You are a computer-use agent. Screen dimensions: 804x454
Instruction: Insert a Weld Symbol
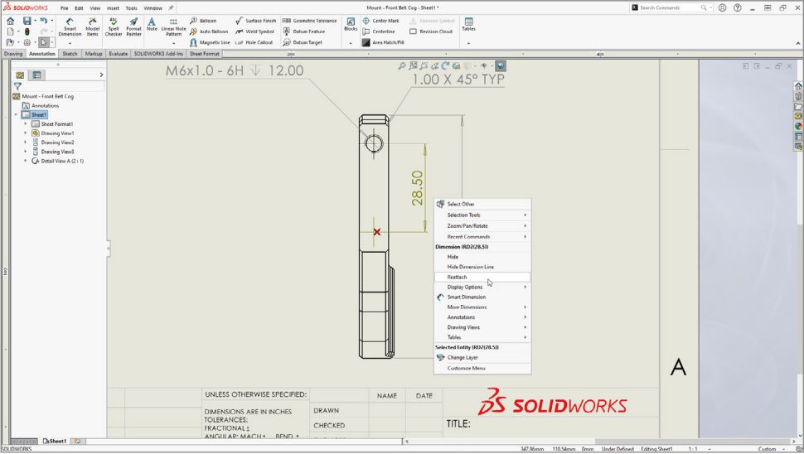pos(254,31)
